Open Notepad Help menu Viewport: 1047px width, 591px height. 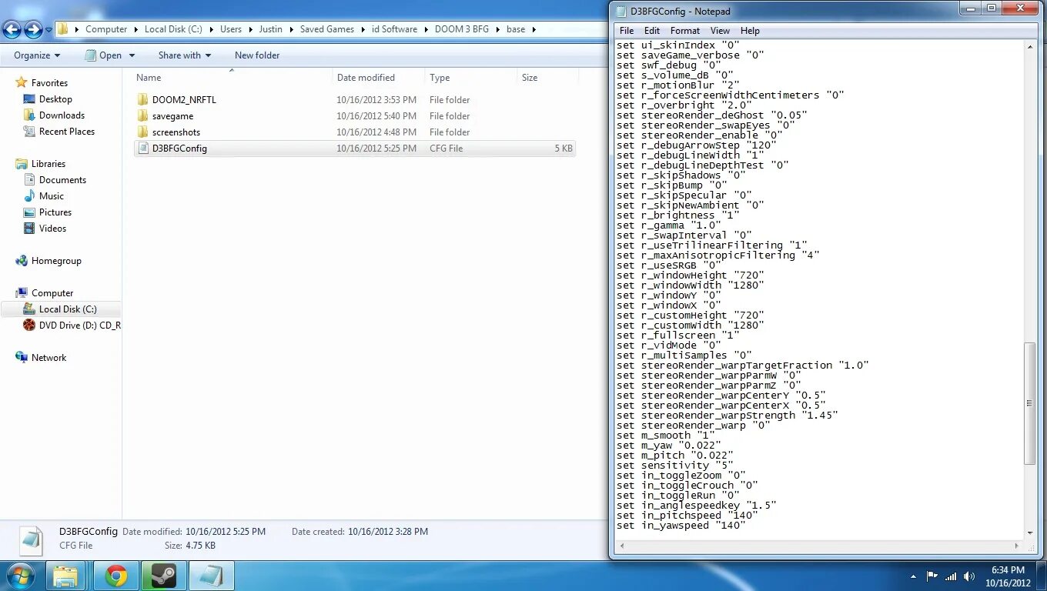coord(750,31)
